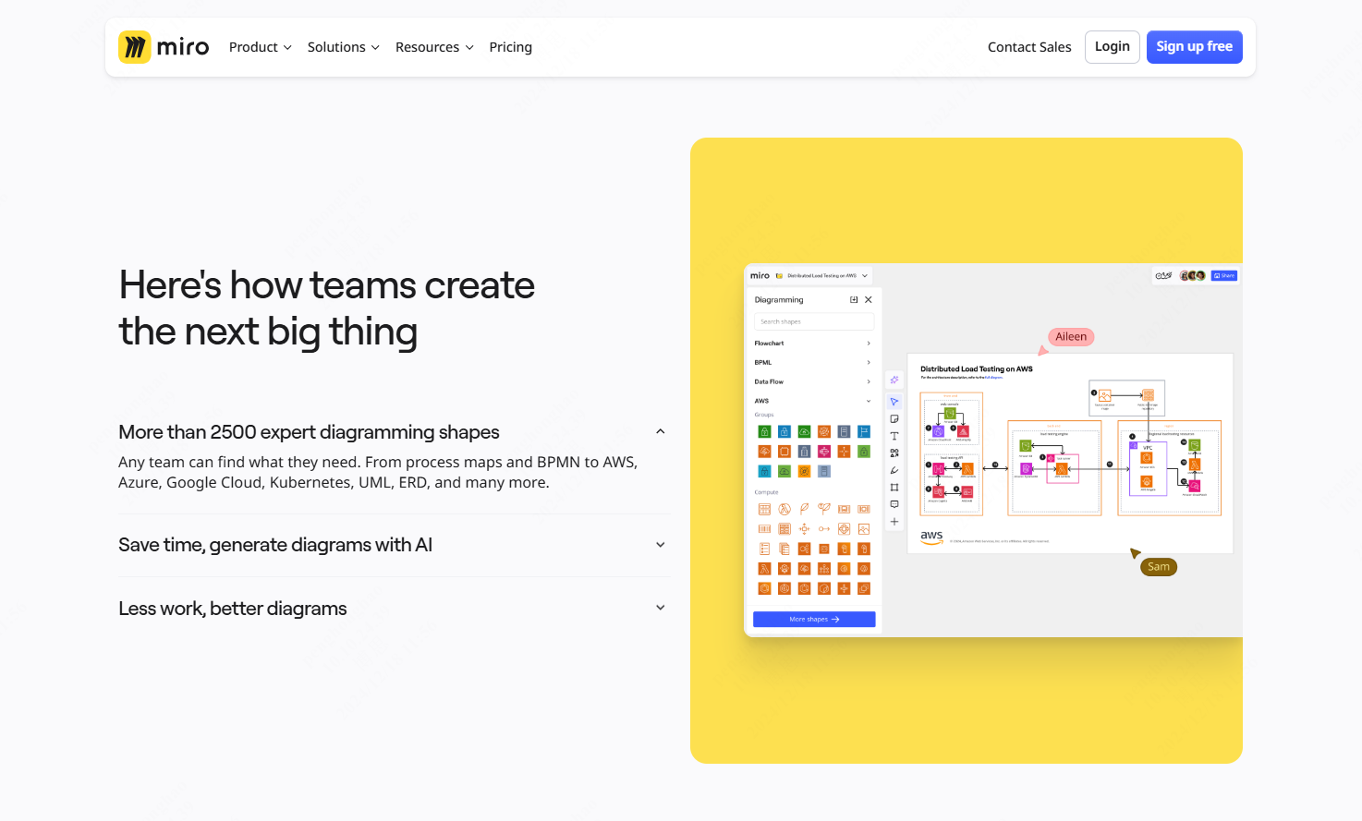
Task: Open the Product dropdown menu
Action: (x=260, y=47)
